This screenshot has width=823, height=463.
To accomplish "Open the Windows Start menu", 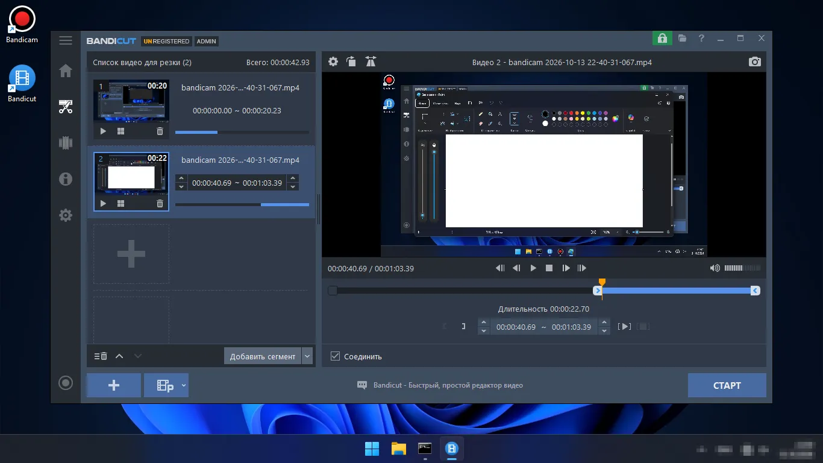I will (x=372, y=449).
